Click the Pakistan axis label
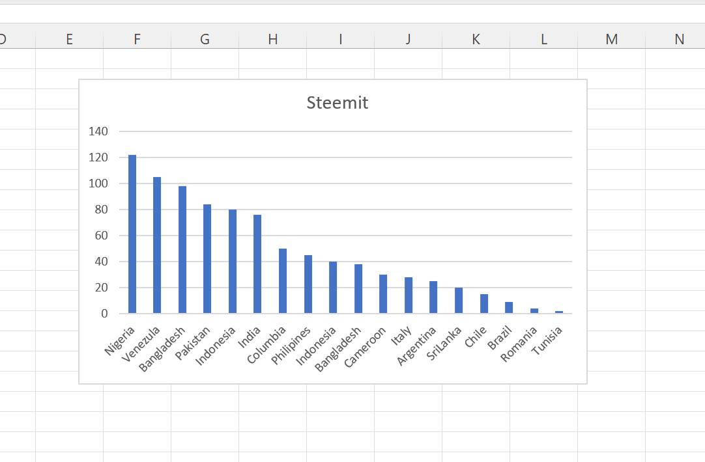Image resolution: width=705 pixels, height=462 pixels. [x=192, y=343]
